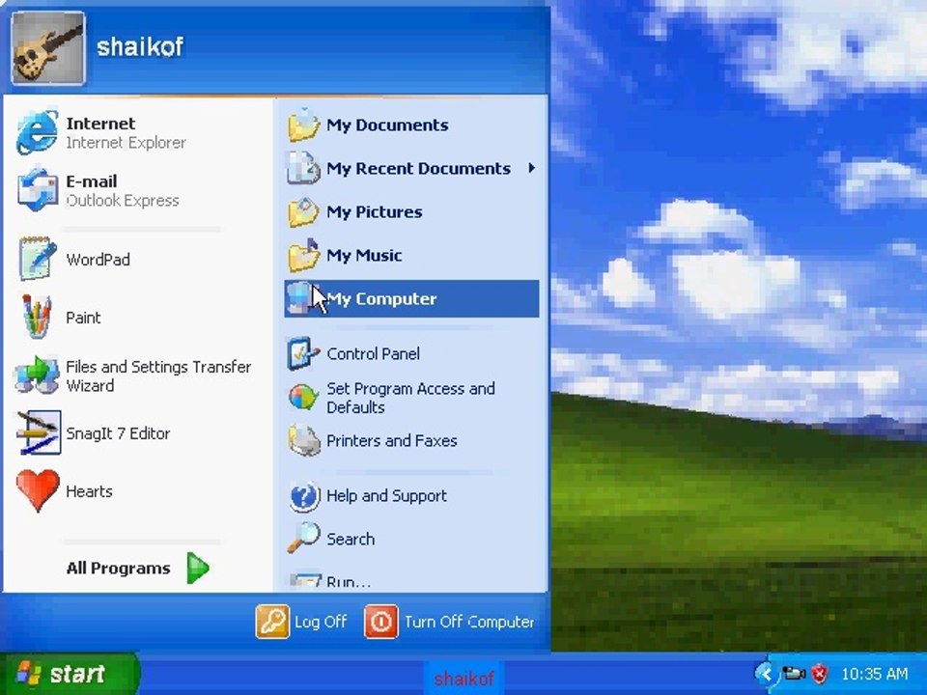The image size is (927, 695).
Task: Click the Log Off key icon
Action: [272, 621]
